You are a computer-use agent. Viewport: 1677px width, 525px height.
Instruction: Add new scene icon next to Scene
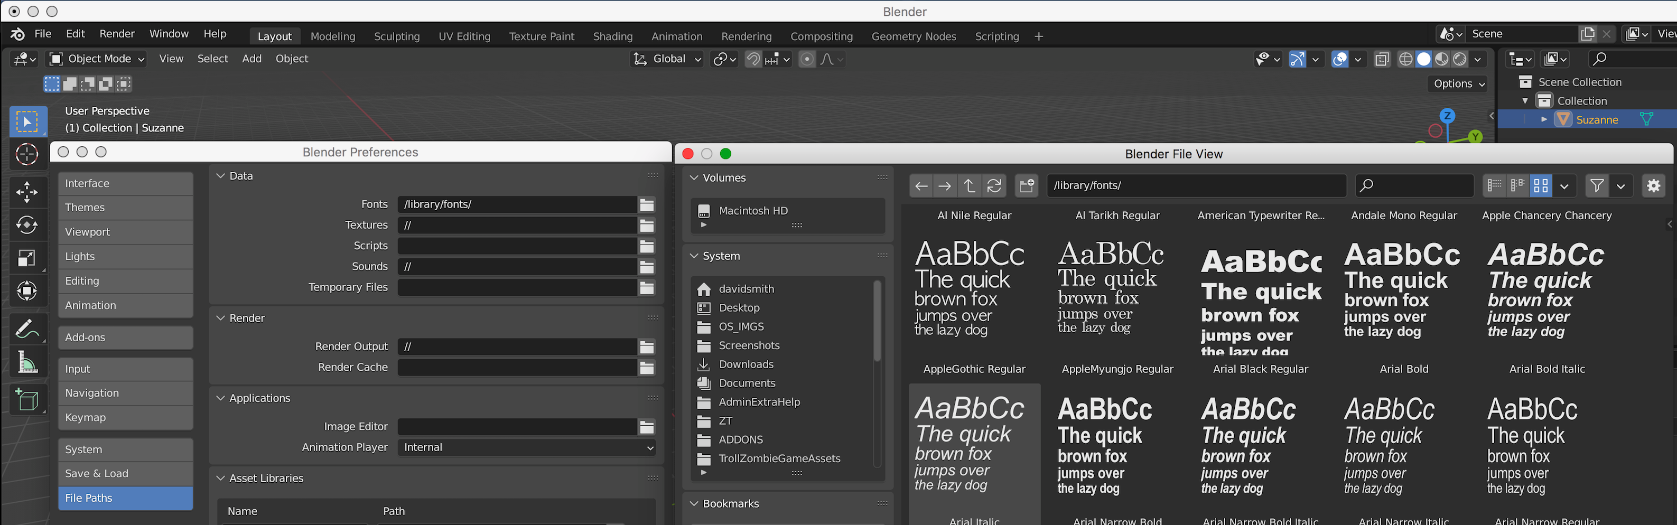click(1588, 34)
